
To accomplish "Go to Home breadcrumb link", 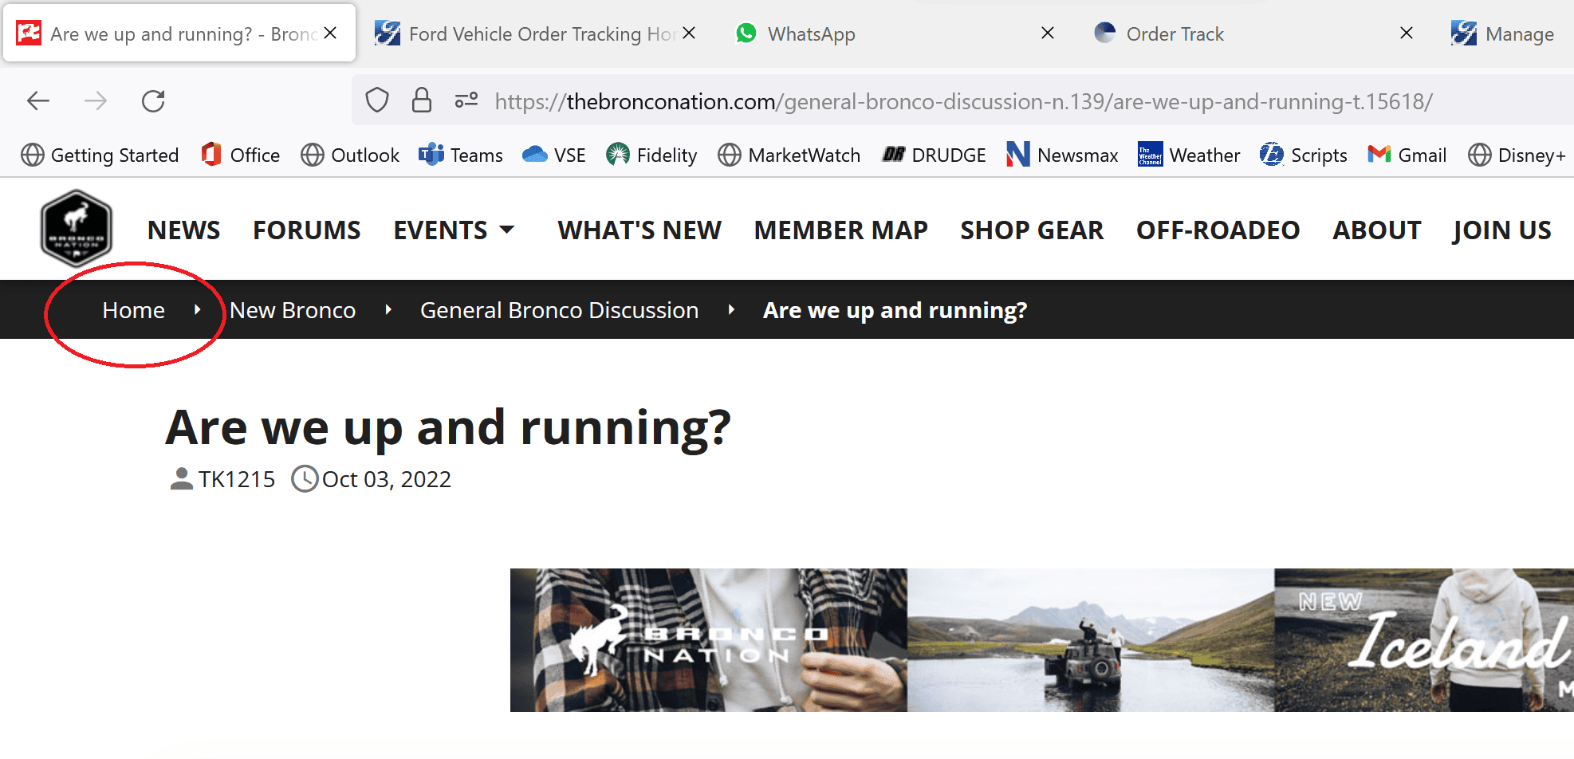I will click(x=133, y=310).
